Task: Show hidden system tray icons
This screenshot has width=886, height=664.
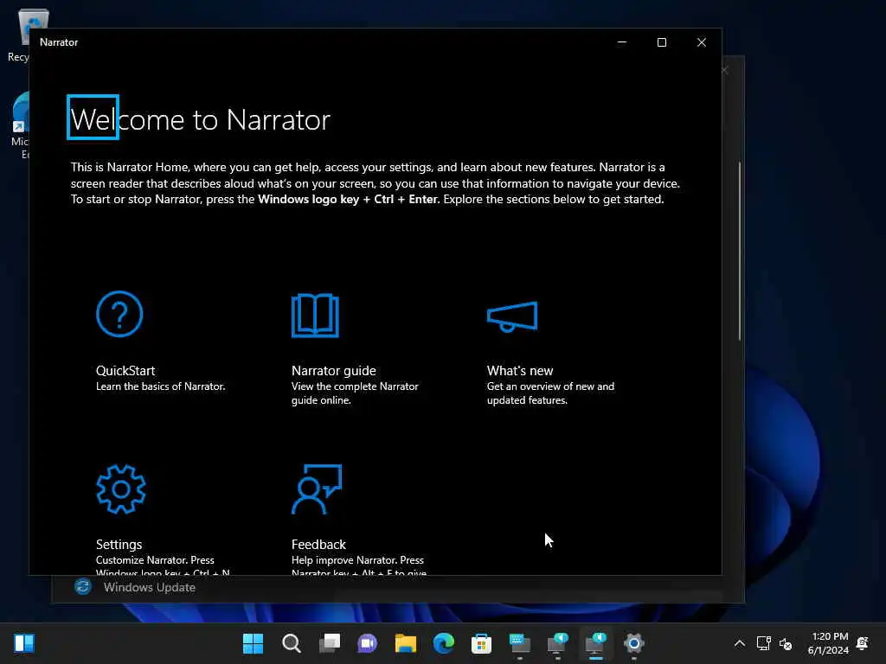Action: pyautogui.click(x=739, y=643)
